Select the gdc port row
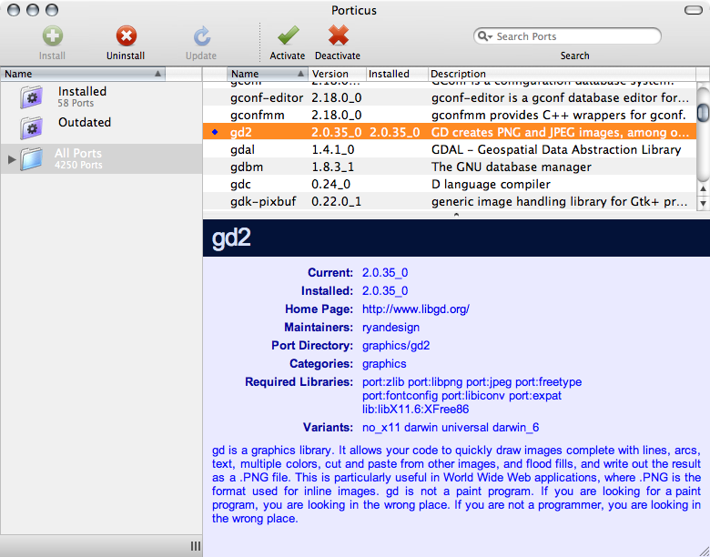Image resolution: width=710 pixels, height=557 pixels. [449, 184]
